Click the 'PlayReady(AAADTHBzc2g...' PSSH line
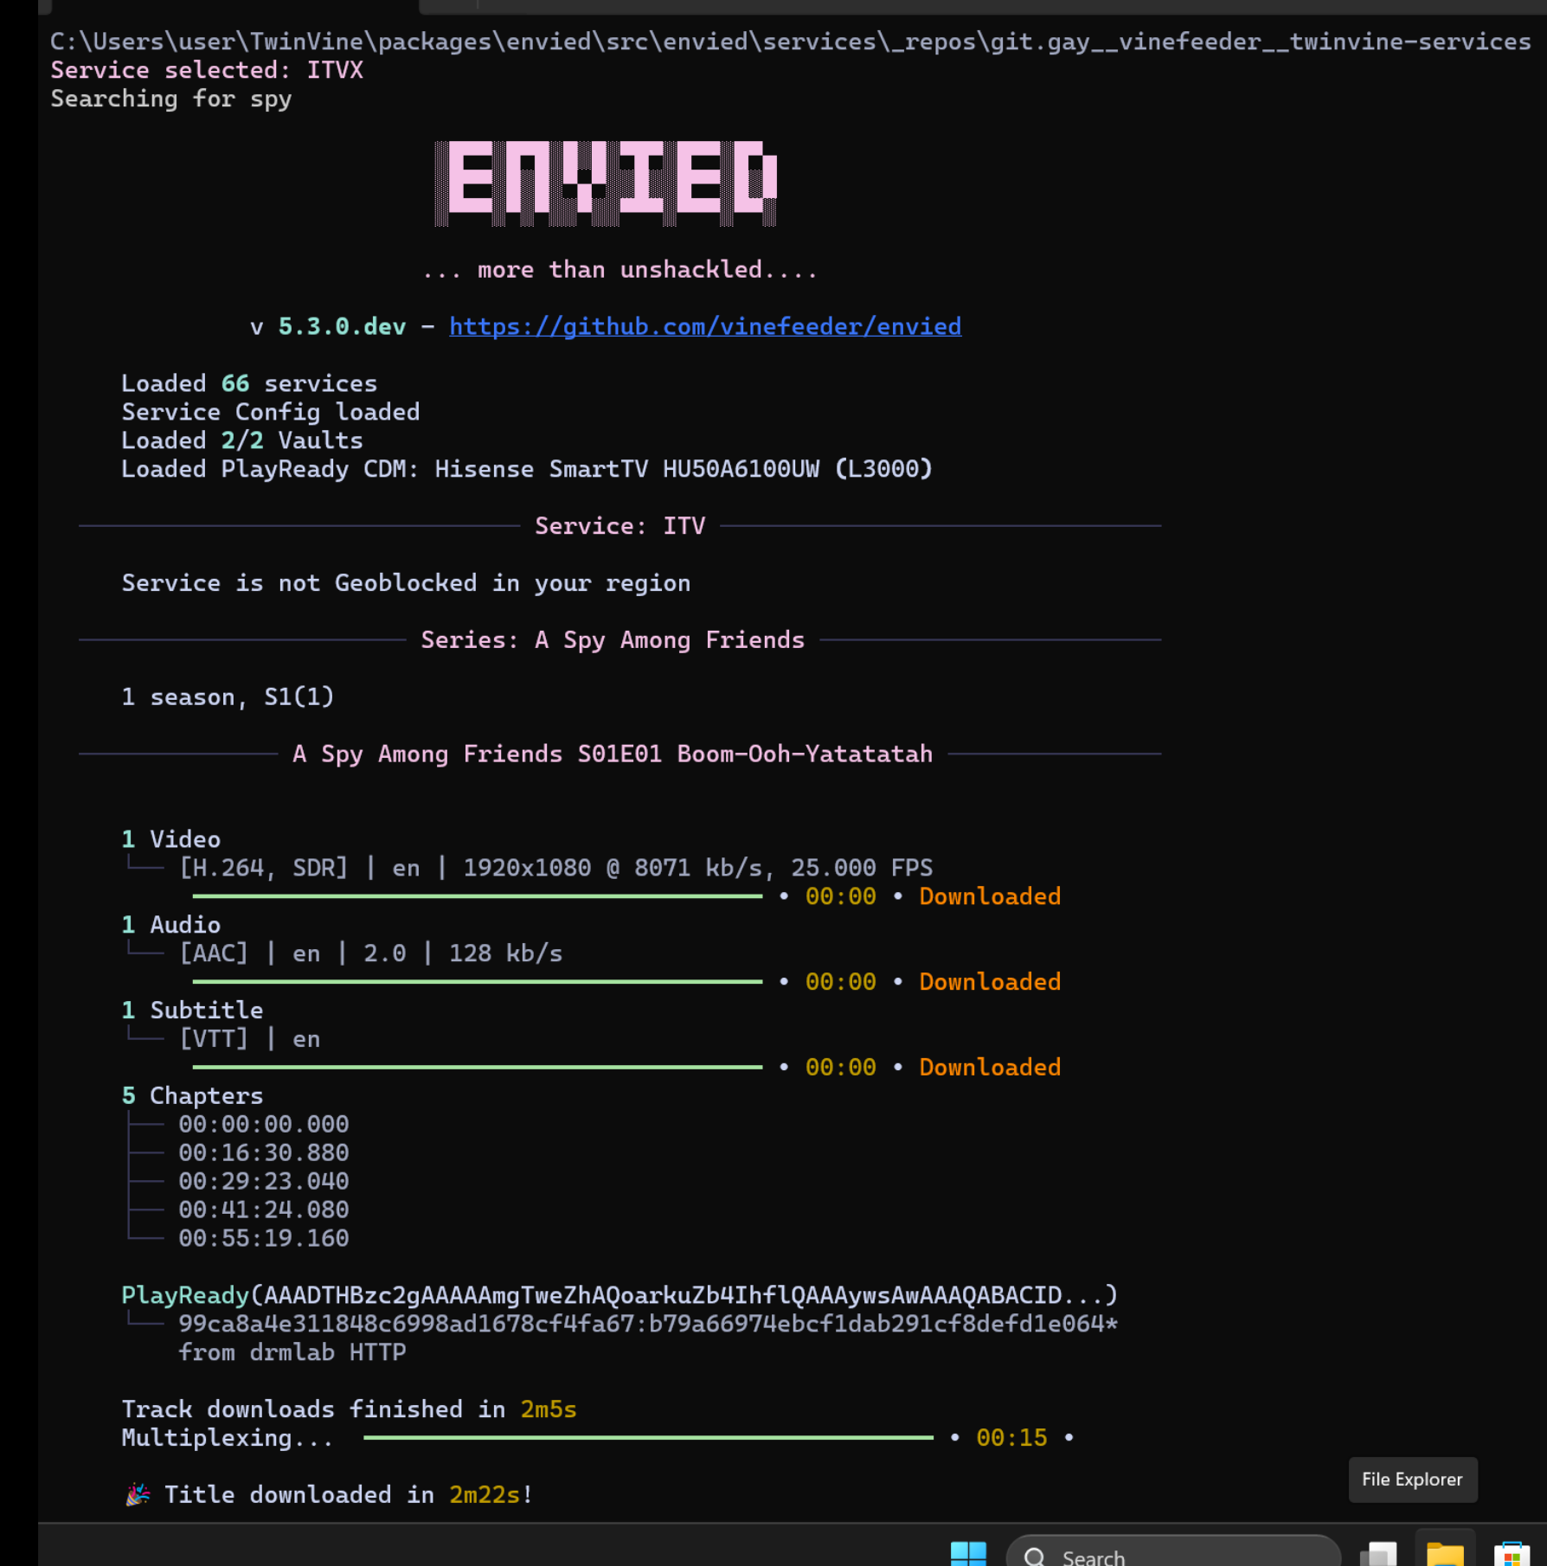This screenshot has width=1547, height=1566. click(x=619, y=1296)
